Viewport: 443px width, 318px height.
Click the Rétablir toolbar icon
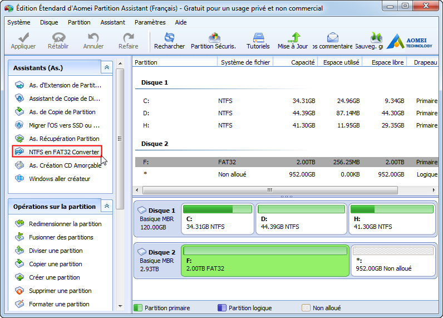pos(58,38)
